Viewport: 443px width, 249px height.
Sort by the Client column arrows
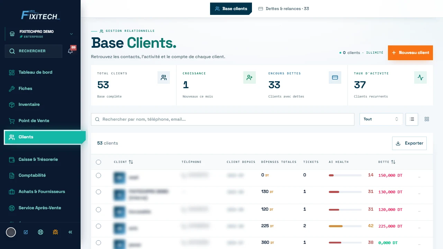tap(131, 162)
